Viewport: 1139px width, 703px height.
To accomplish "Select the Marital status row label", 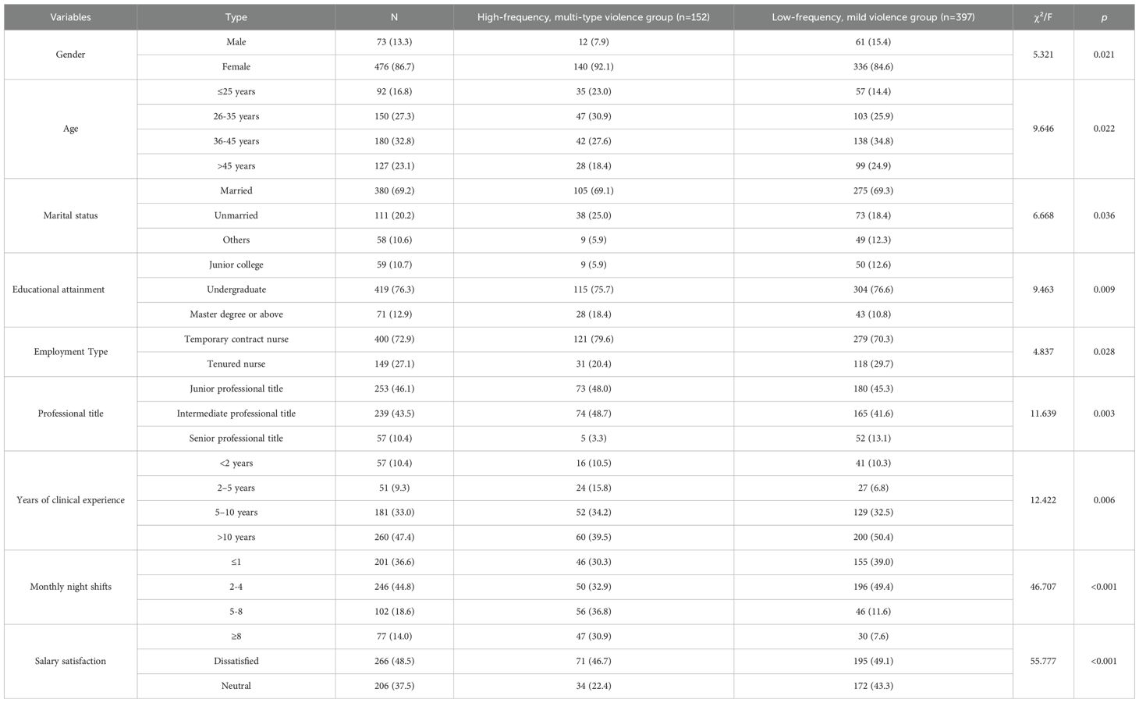I will (70, 215).
